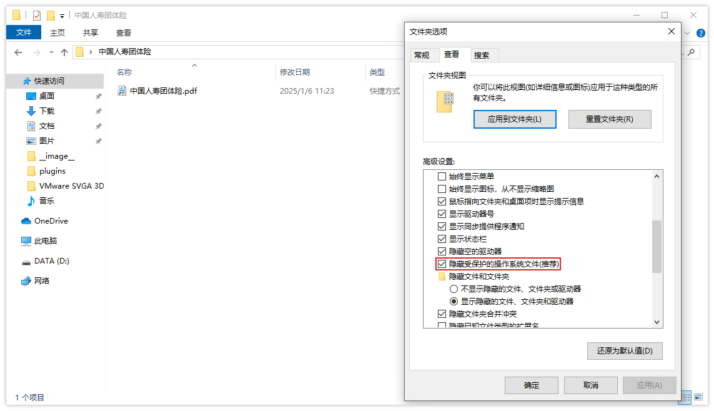Open quick access toolbar customize dropdown
Screen dimensions: 714x411
(62, 16)
